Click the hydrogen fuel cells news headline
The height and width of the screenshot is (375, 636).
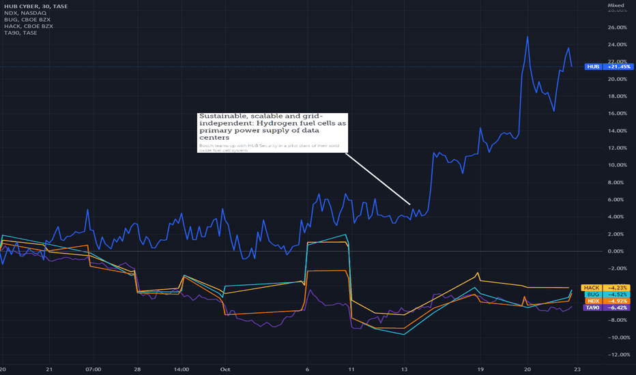click(x=272, y=127)
